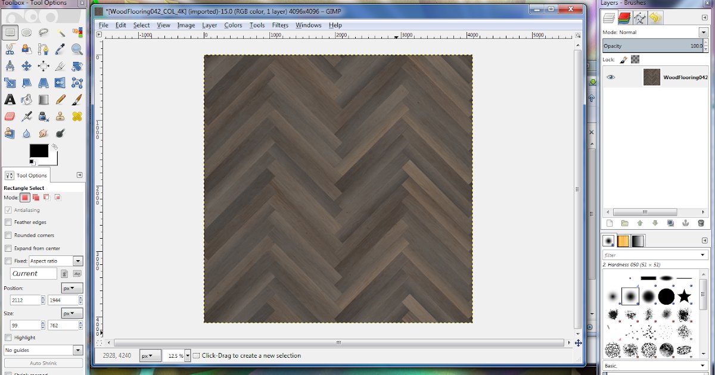This screenshot has width=715, height=375.
Task: Enable the Feather edges checkbox
Action: 8,223
